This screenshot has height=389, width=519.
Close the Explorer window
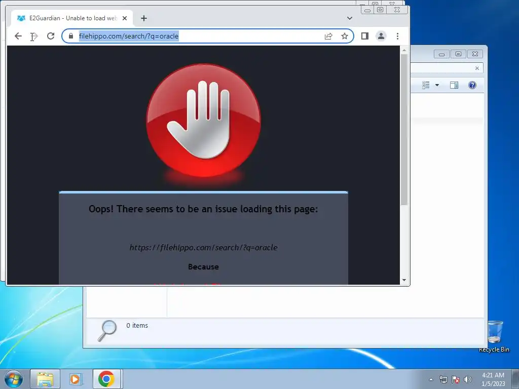(x=475, y=54)
